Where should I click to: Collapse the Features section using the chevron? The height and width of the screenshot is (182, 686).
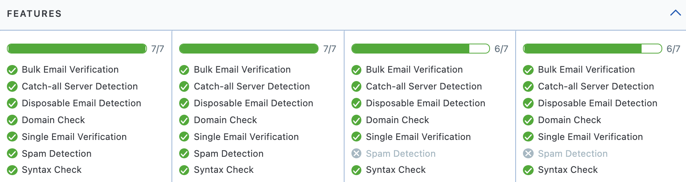tap(675, 13)
